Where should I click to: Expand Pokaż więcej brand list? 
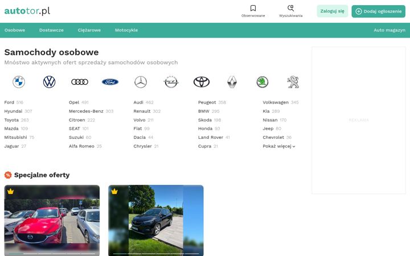point(279,146)
